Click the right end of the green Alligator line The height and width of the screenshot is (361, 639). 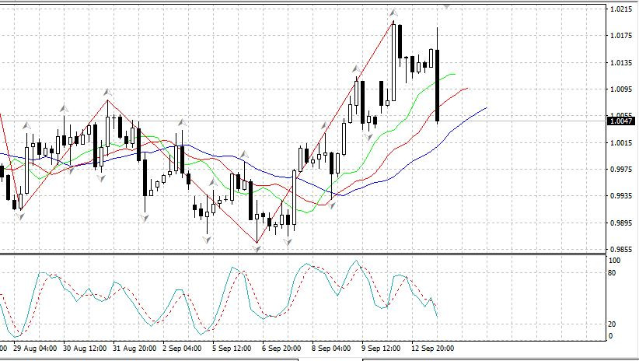(x=455, y=75)
